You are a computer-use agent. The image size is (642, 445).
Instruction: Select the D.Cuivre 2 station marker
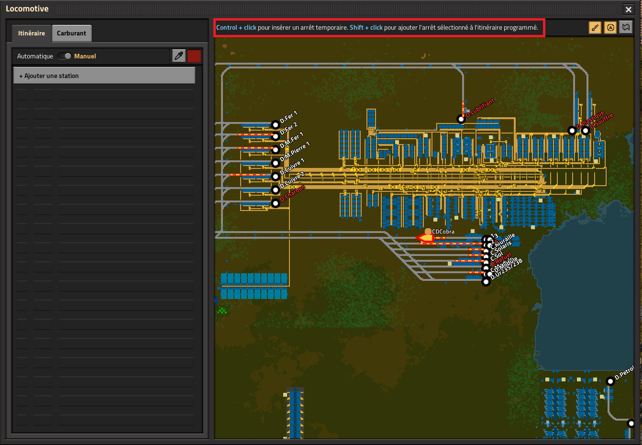[275, 190]
